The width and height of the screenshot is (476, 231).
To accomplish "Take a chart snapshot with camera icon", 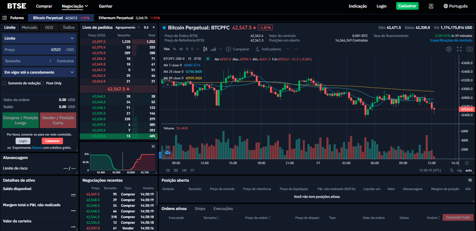I will pos(470,49).
